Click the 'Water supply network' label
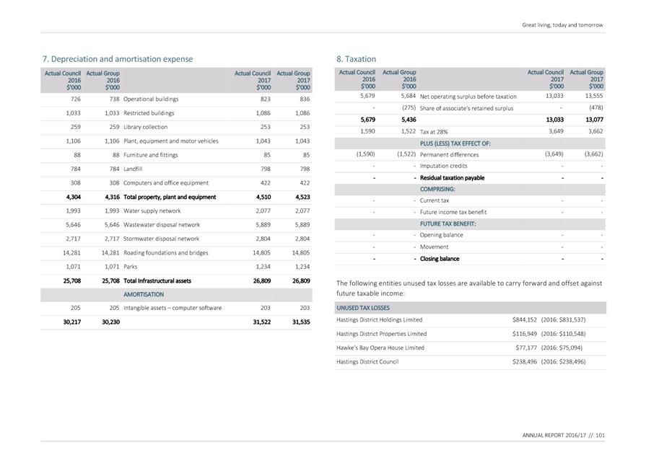The height and width of the screenshot is (460, 646). 152,211
